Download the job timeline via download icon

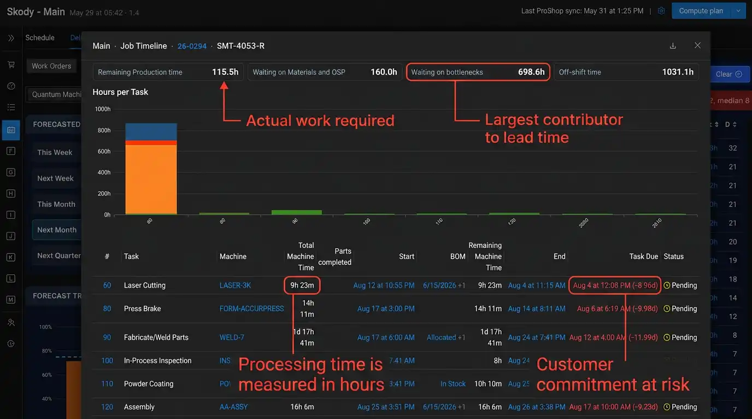(673, 46)
